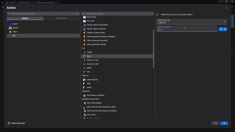Pick Flip the object vertically

[117, 29]
